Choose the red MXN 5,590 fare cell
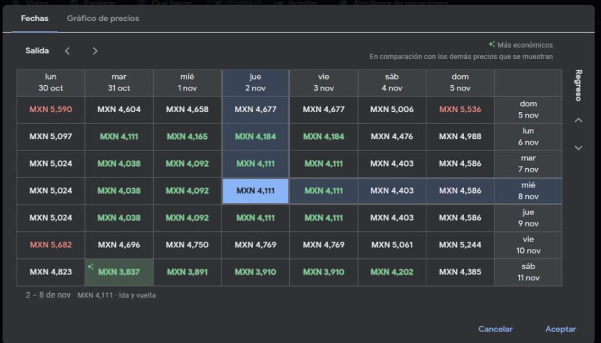This screenshot has height=343, width=601. 50,110
